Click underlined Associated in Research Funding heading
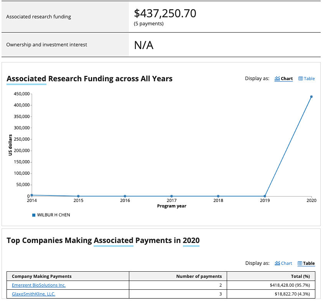 26,79
